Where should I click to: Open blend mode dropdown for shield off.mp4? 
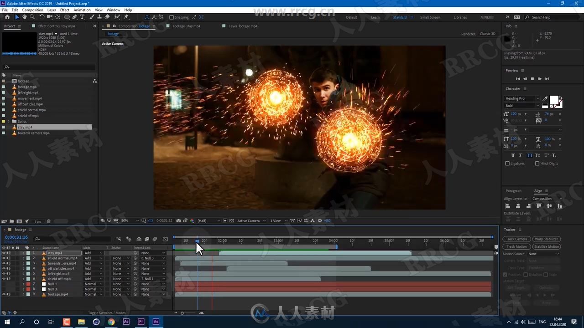(94, 279)
